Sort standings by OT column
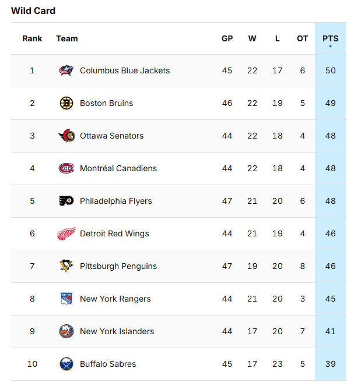Image resolution: width=347 pixels, height=386 pixels. pos(302,38)
